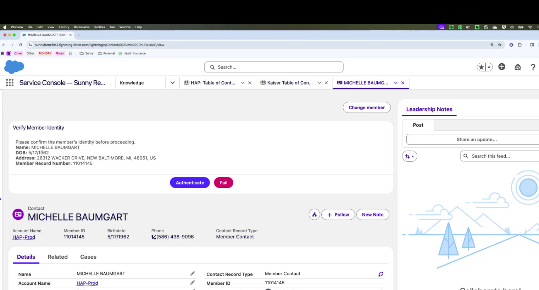Image resolution: width=539 pixels, height=290 pixels.
Task: Open the Salesforce Help question mark
Action: (533, 67)
